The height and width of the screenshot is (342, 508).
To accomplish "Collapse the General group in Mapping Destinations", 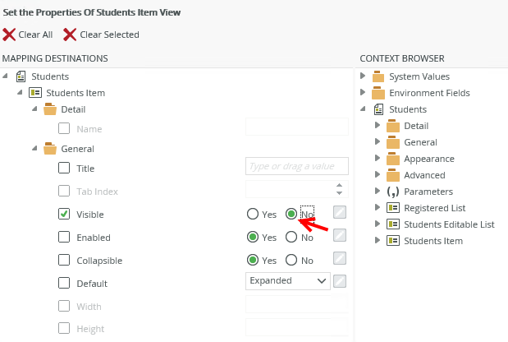I will click(x=35, y=149).
